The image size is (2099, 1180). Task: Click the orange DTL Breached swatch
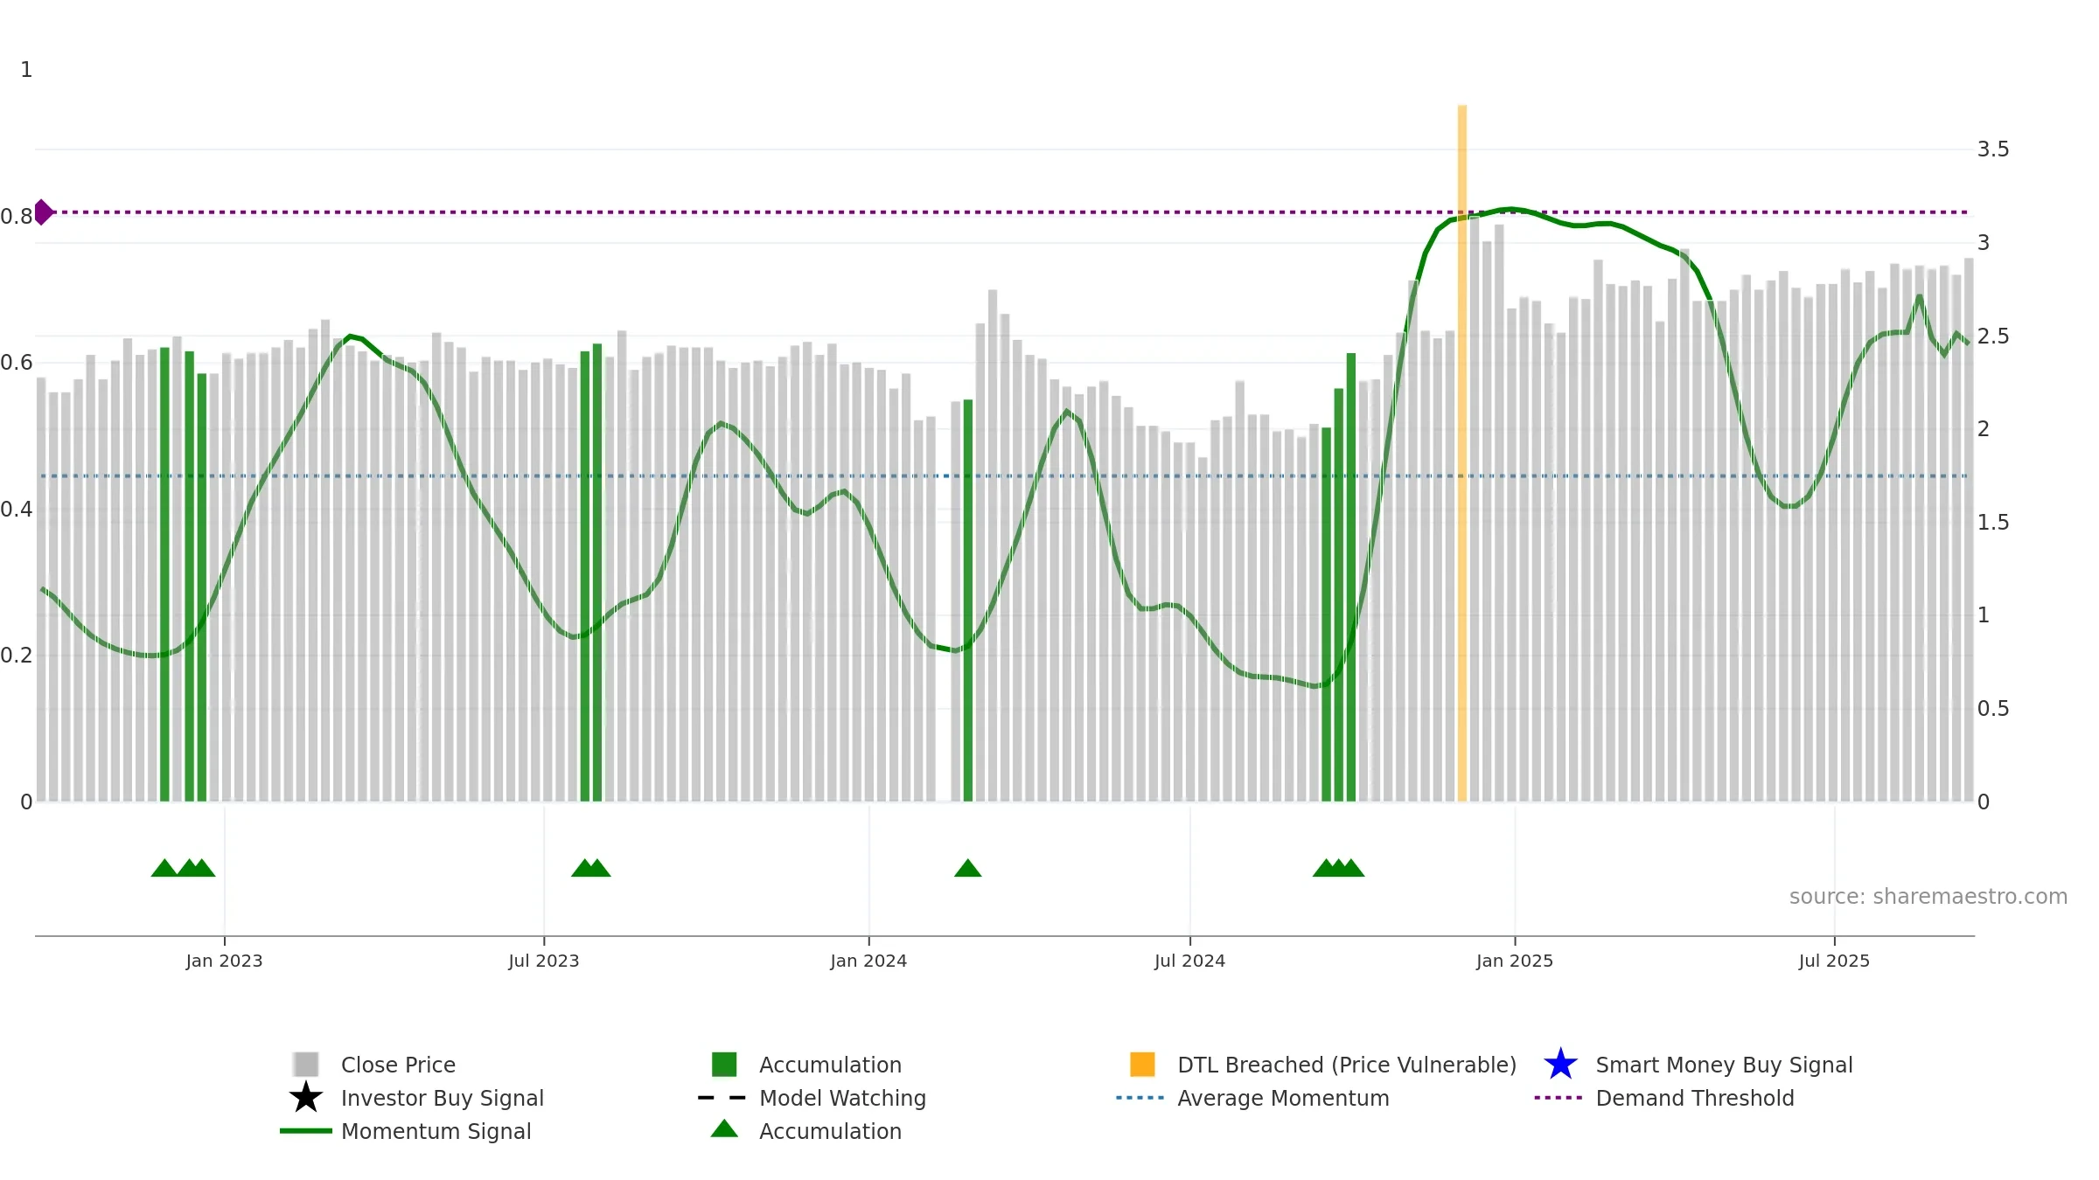[1142, 1064]
